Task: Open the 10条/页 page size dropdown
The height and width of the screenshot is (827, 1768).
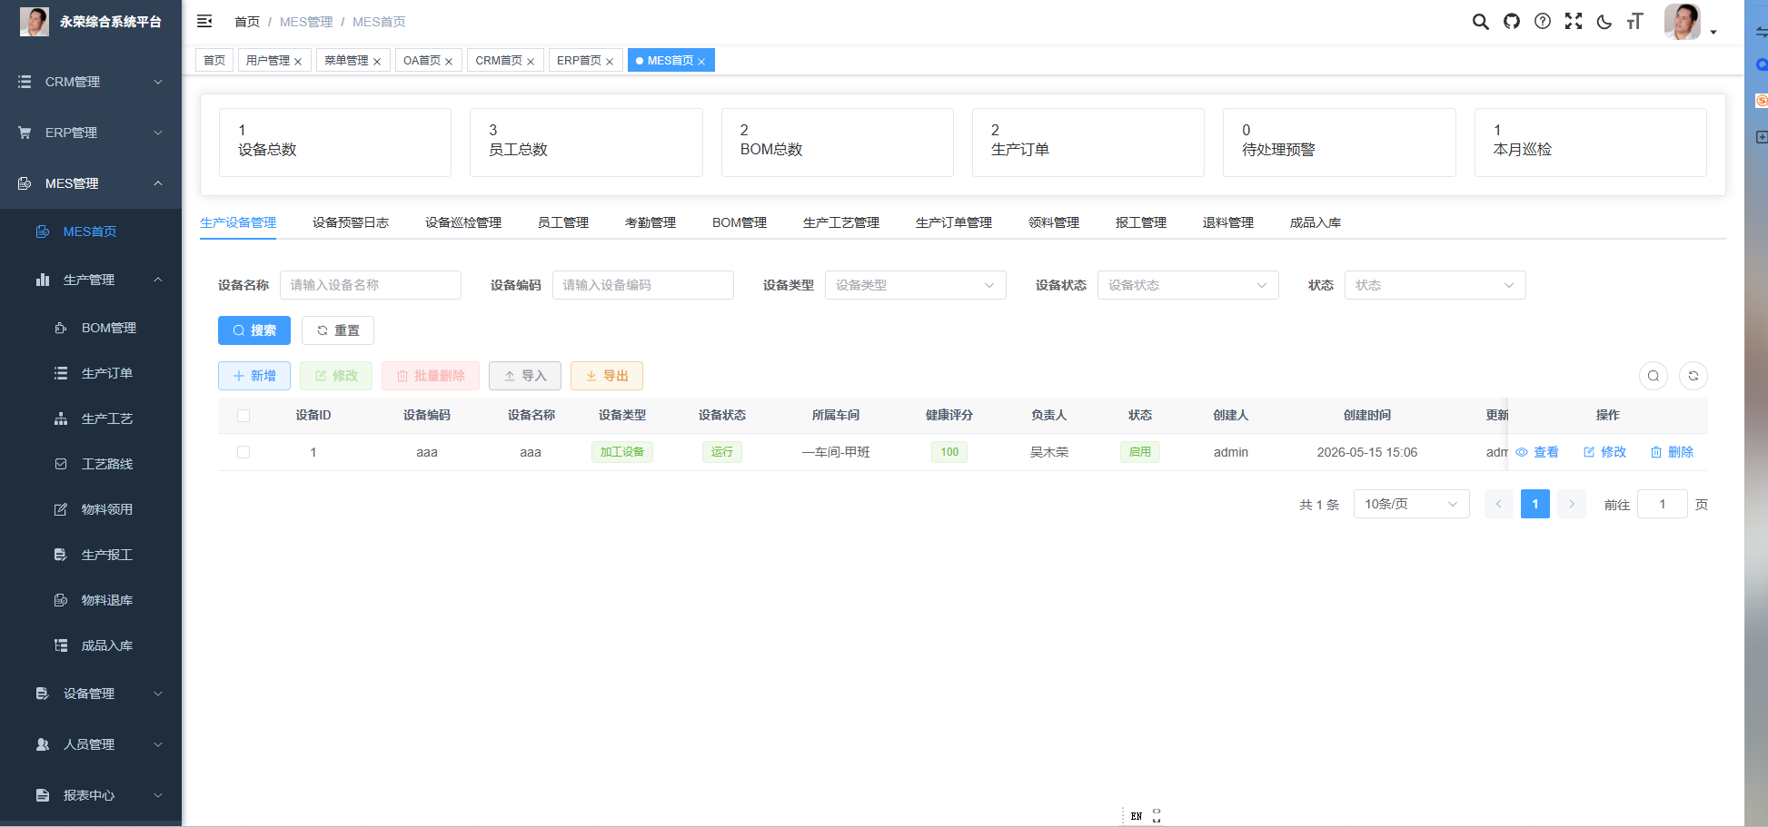Action: click(1412, 504)
